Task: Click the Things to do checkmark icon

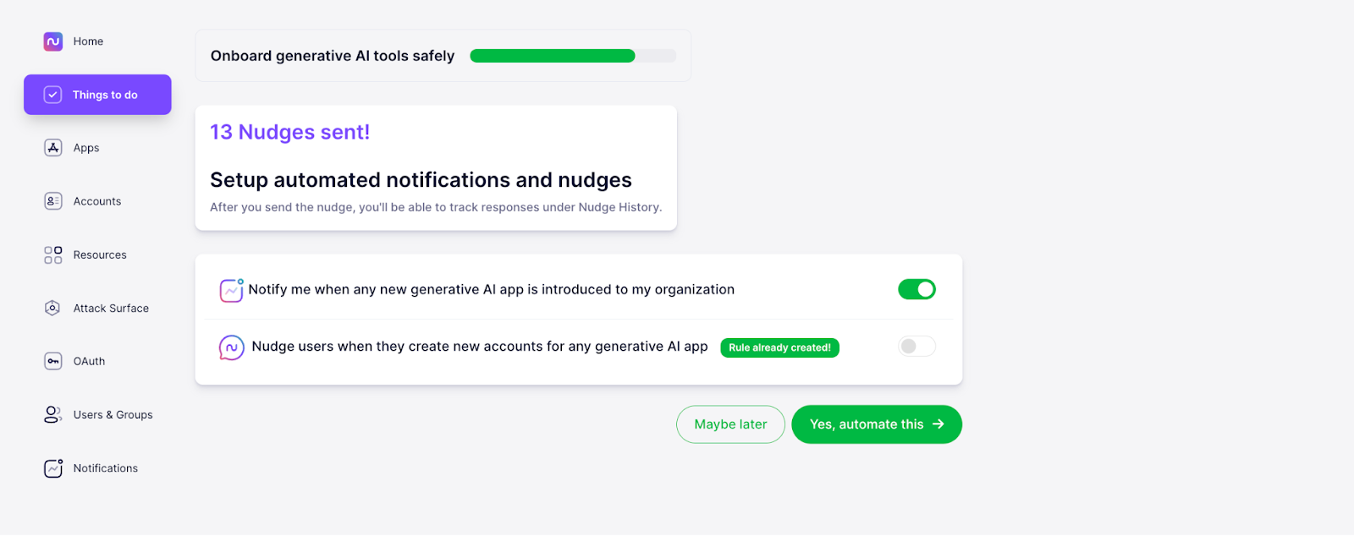Action: click(x=52, y=95)
